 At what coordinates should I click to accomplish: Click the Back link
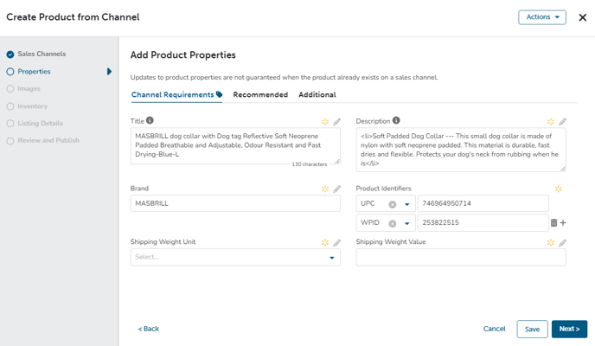[149, 329]
